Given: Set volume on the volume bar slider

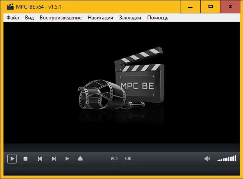Looking at the screenshot, I should click(x=227, y=159).
